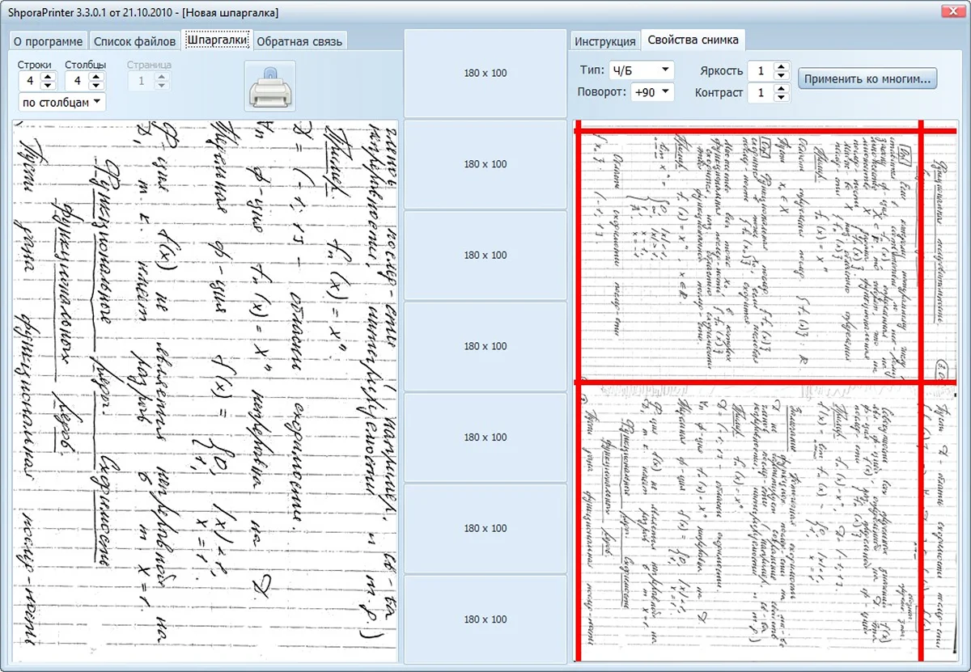Go to the Обратная связь tab
Image resolution: width=971 pixels, height=672 pixels.
[299, 41]
